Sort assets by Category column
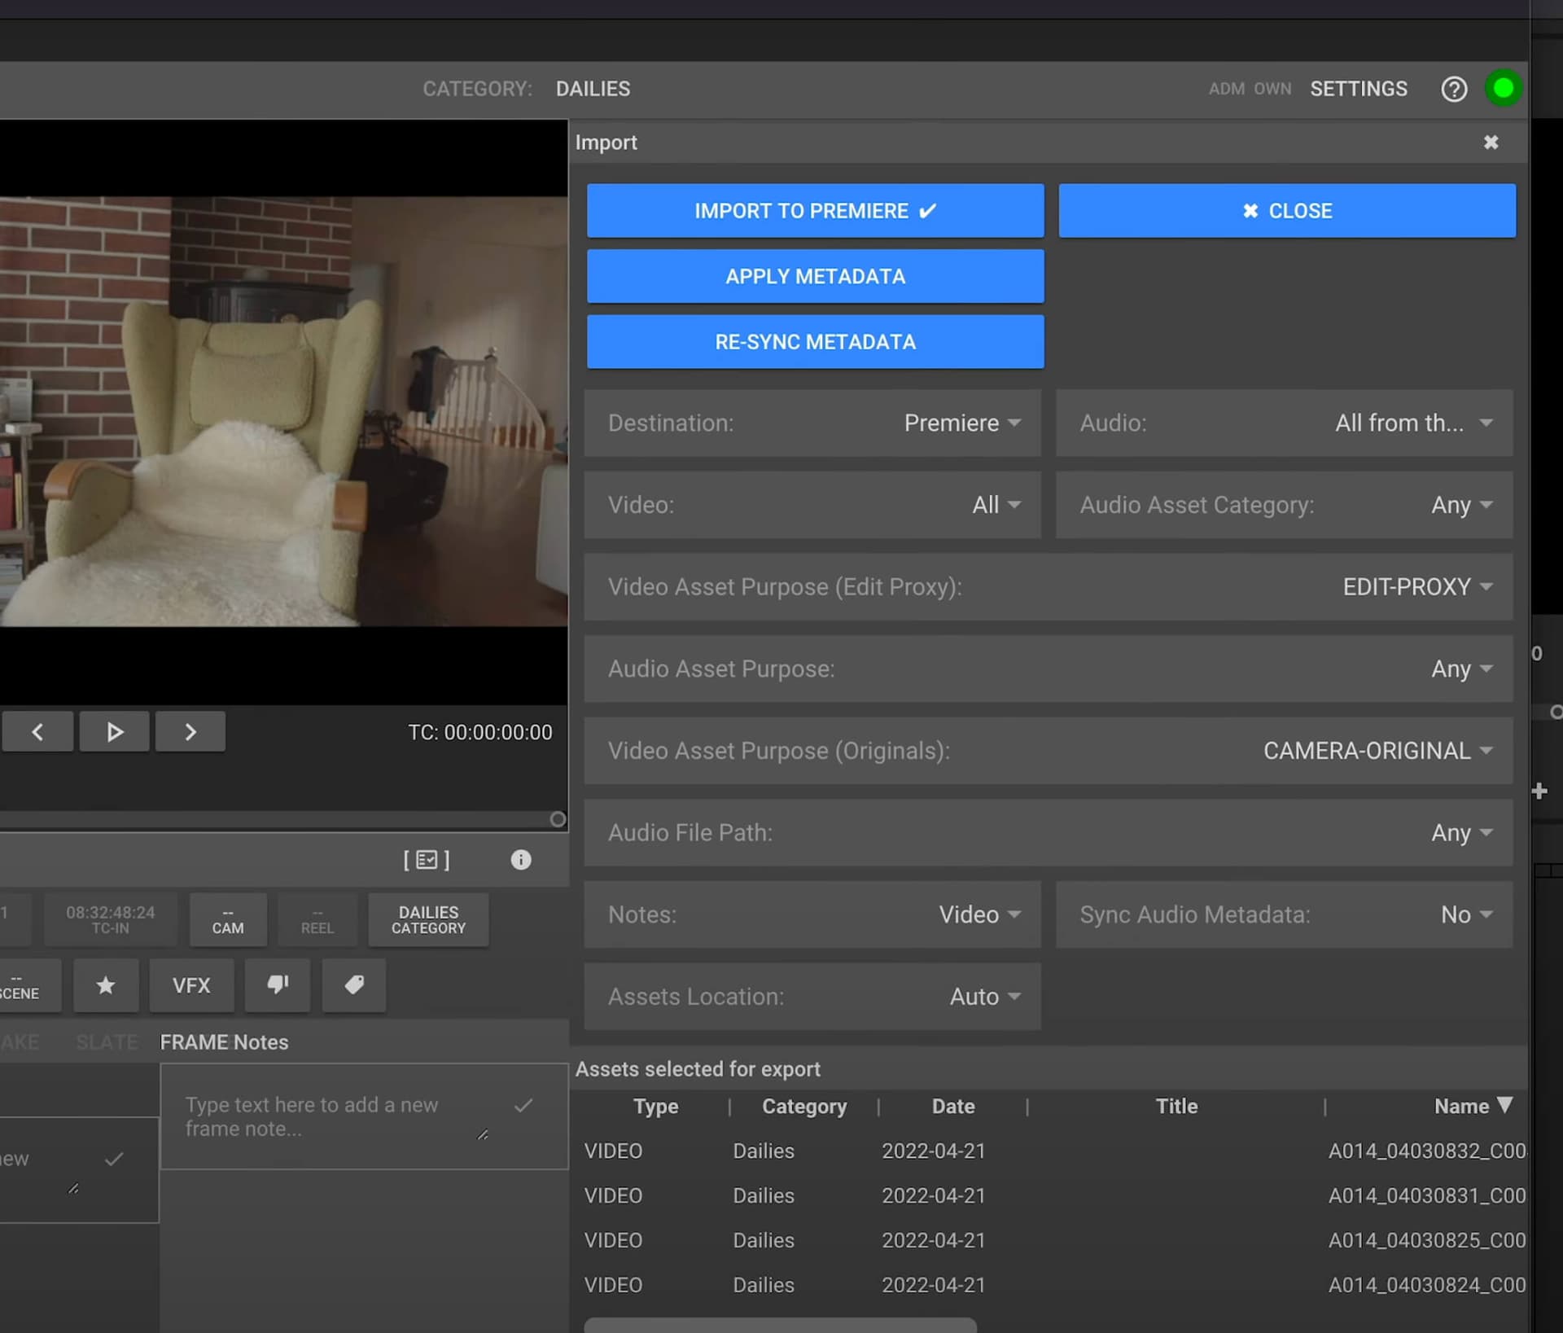The height and width of the screenshot is (1333, 1563). coord(804,1107)
